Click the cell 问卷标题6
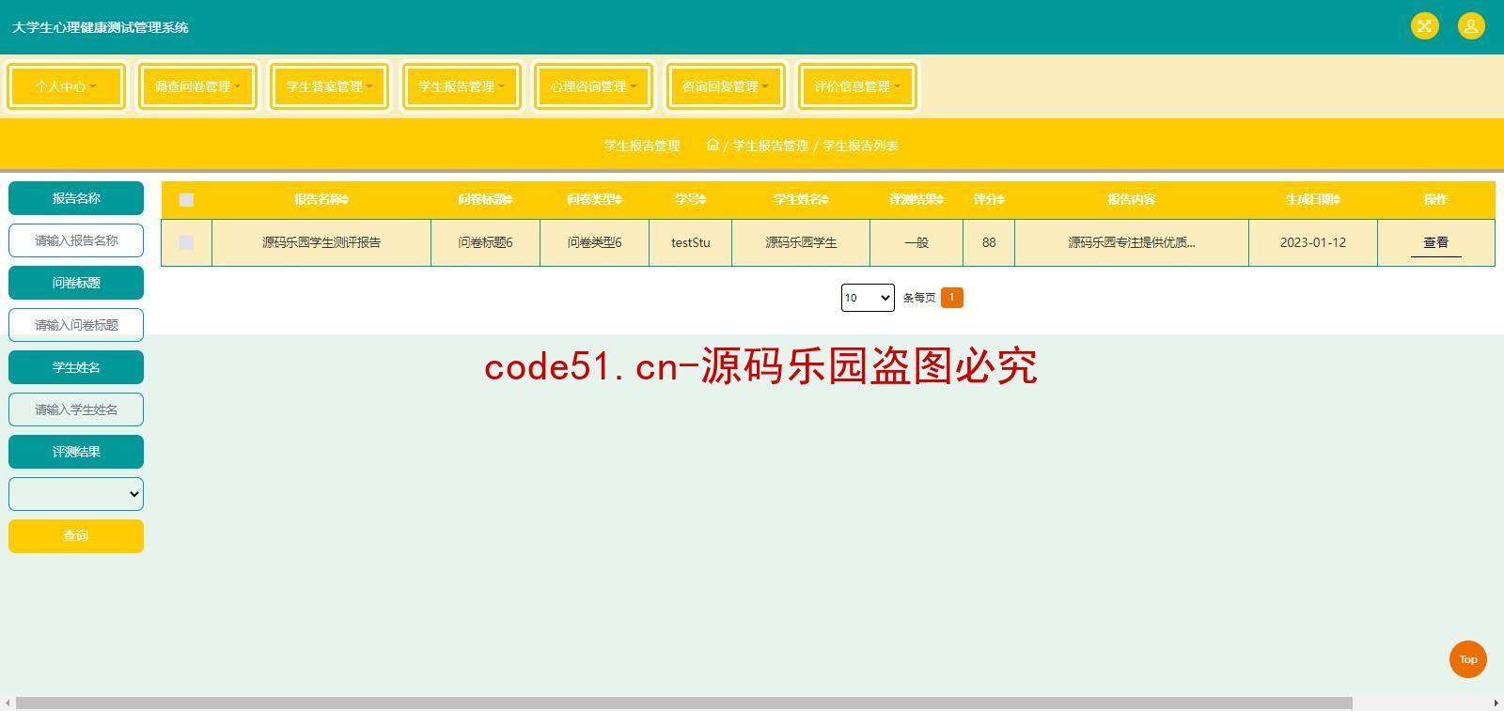 (485, 242)
